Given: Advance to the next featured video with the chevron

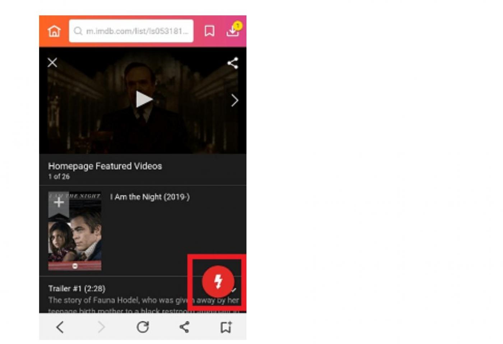Looking at the screenshot, I should [x=234, y=100].
